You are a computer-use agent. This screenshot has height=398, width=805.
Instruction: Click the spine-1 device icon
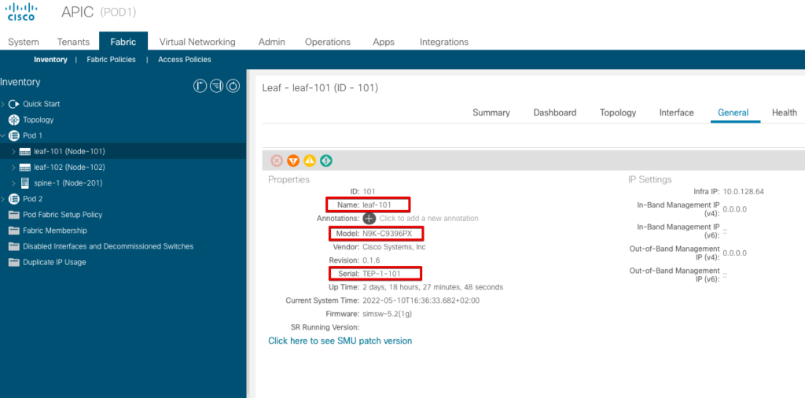coord(24,182)
